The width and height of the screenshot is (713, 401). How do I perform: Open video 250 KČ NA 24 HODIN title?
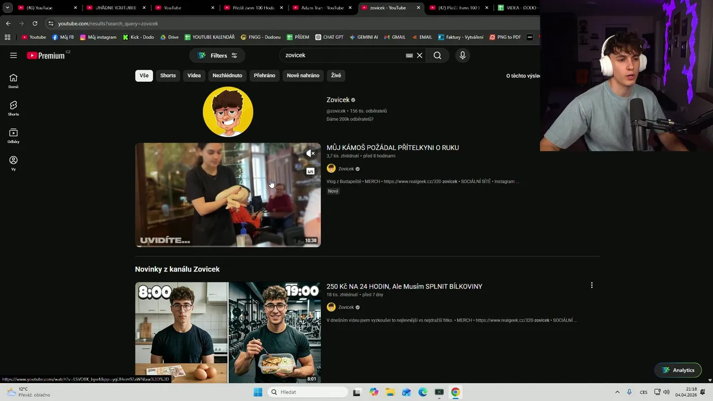pyautogui.click(x=404, y=286)
